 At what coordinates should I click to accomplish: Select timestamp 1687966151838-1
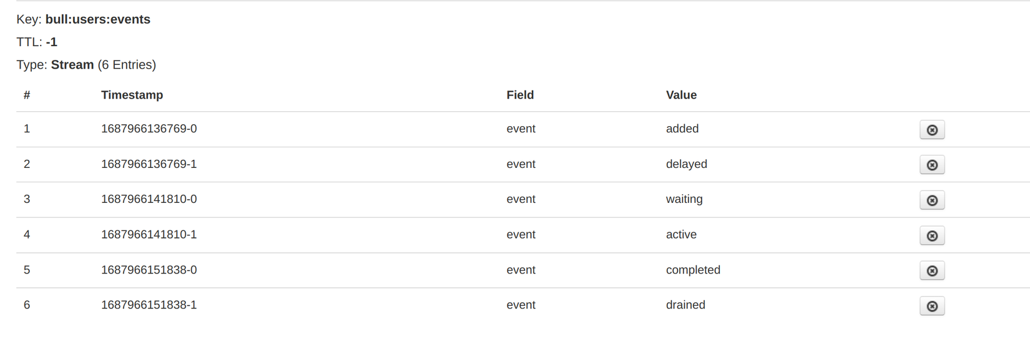pyautogui.click(x=149, y=305)
